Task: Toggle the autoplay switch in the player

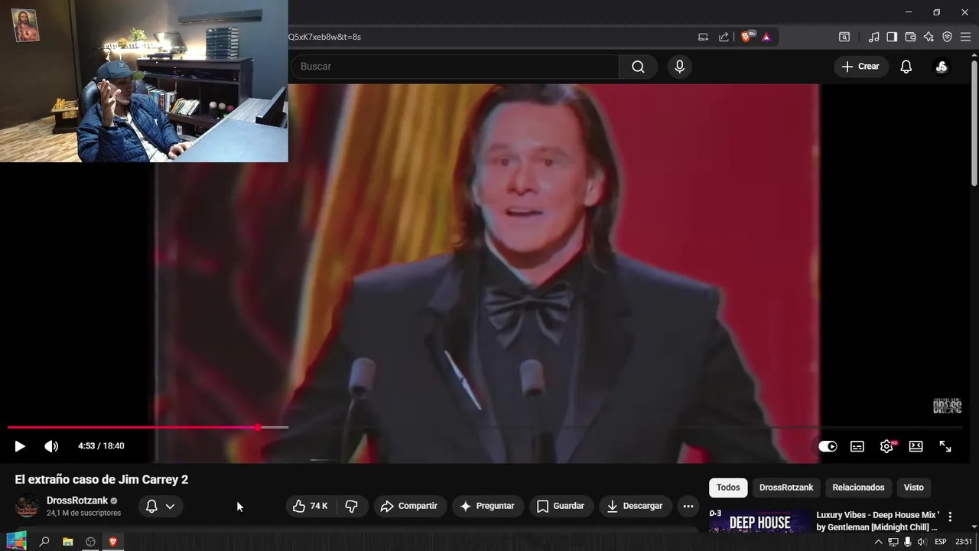Action: click(828, 446)
